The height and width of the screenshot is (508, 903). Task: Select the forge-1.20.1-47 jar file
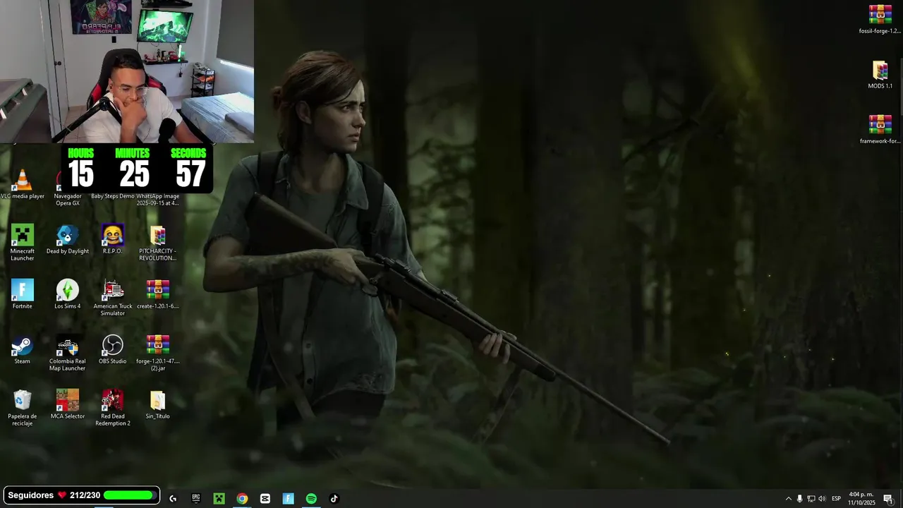click(157, 353)
